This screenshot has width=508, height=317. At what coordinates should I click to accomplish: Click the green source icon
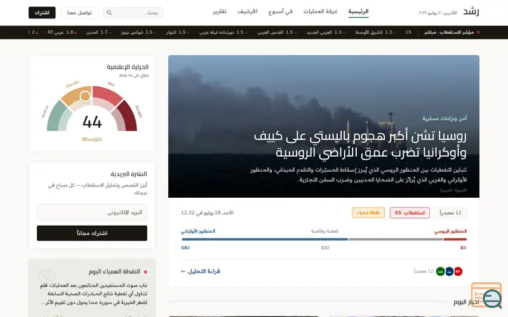coord(440,271)
